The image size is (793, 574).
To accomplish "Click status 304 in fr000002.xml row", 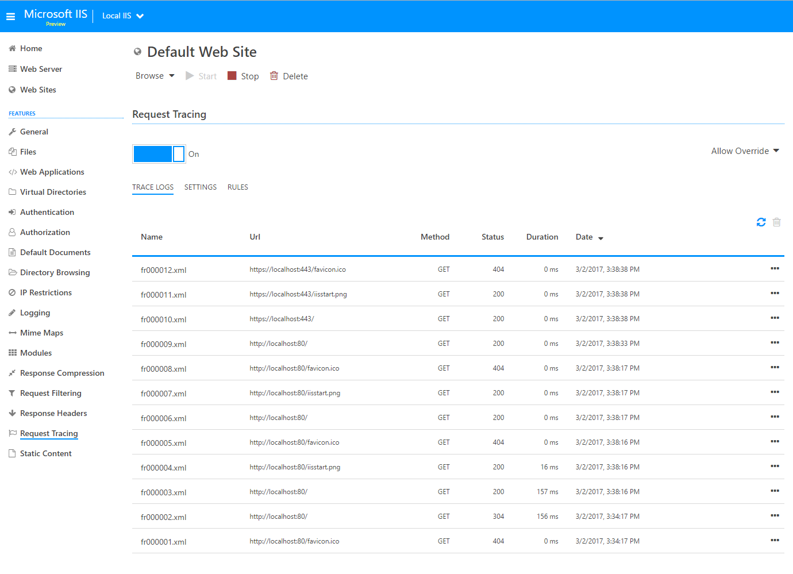I will tap(498, 517).
